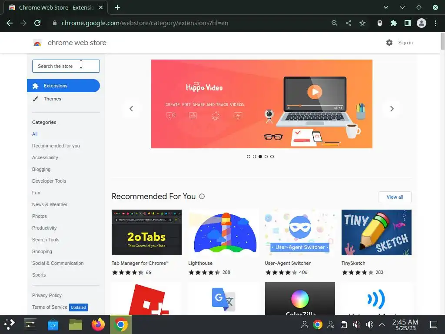The image size is (445, 334).
Task: Open the Terms of Service link
Action: point(50,307)
